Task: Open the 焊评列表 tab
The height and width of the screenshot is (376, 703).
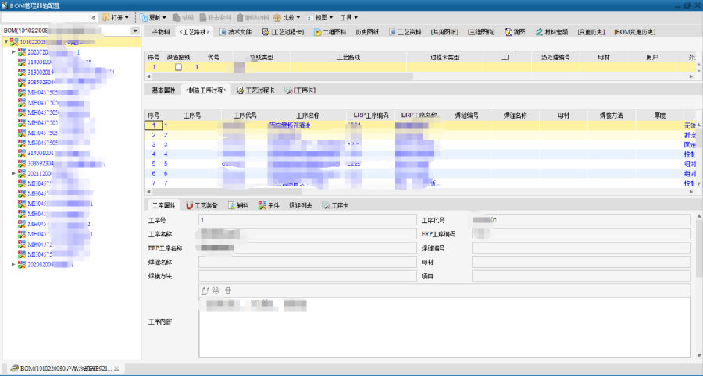Action: click(x=301, y=205)
